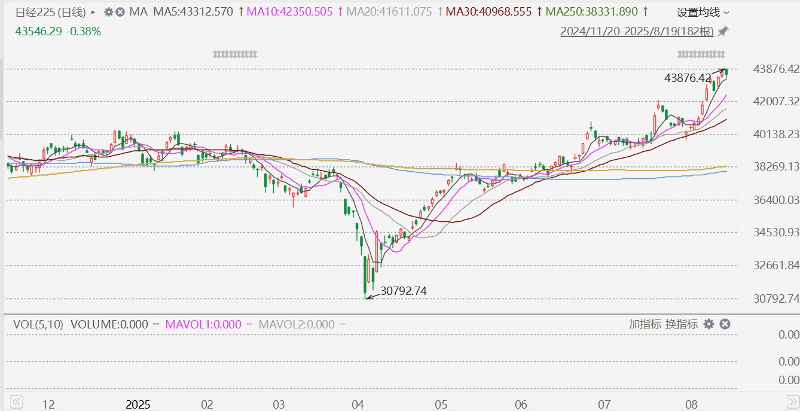Click 加指标 to add an indicator
The height and width of the screenshot is (411, 800).
[x=645, y=324]
